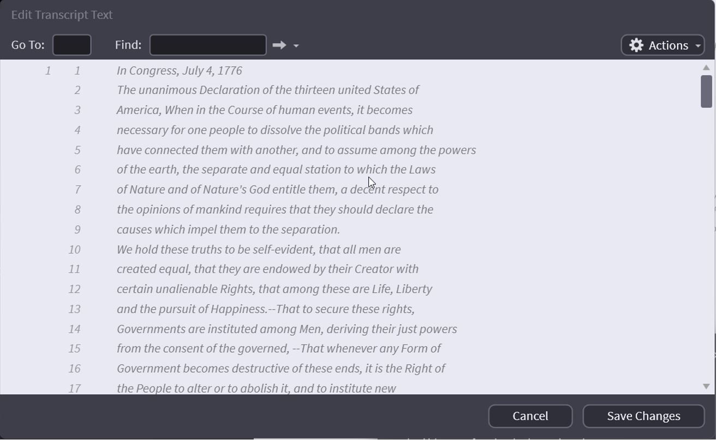This screenshot has height=440, width=717.
Task: Click line number 5 in the gutter
Action: click(77, 150)
